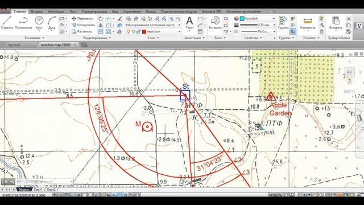Expand the Блок panel
Image resolution: width=364 pixels, height=205 pixels.
[220, 38]
